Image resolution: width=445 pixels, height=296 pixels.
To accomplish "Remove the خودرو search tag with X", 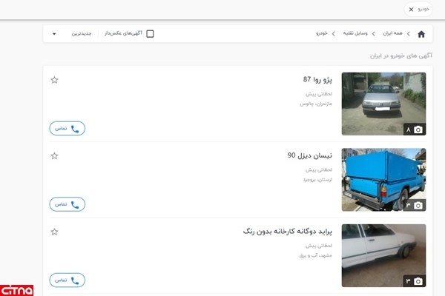I will coord(411,10).
